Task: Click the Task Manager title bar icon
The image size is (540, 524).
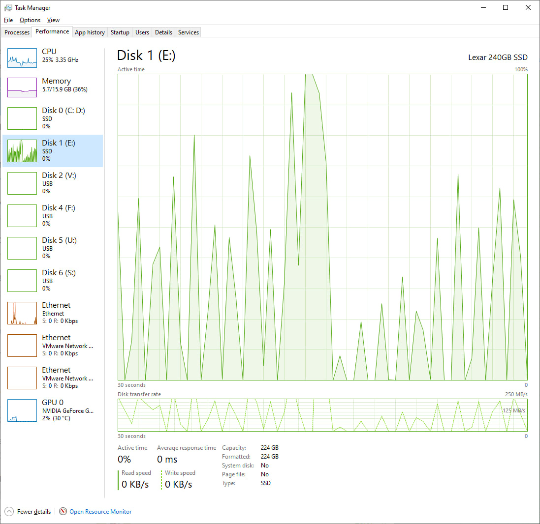Action: [8, 7]
